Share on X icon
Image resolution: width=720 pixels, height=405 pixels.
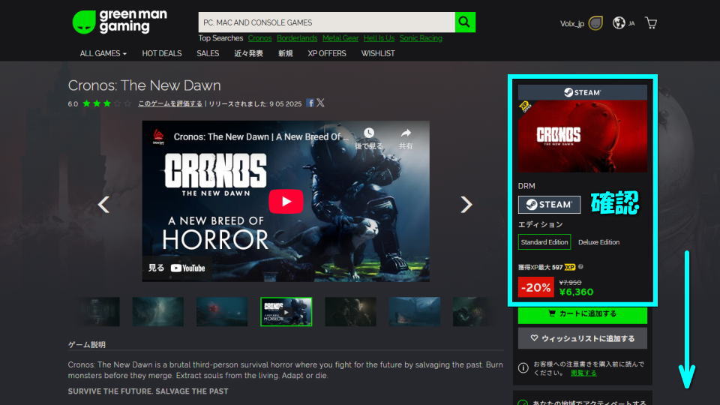(320, 103)
